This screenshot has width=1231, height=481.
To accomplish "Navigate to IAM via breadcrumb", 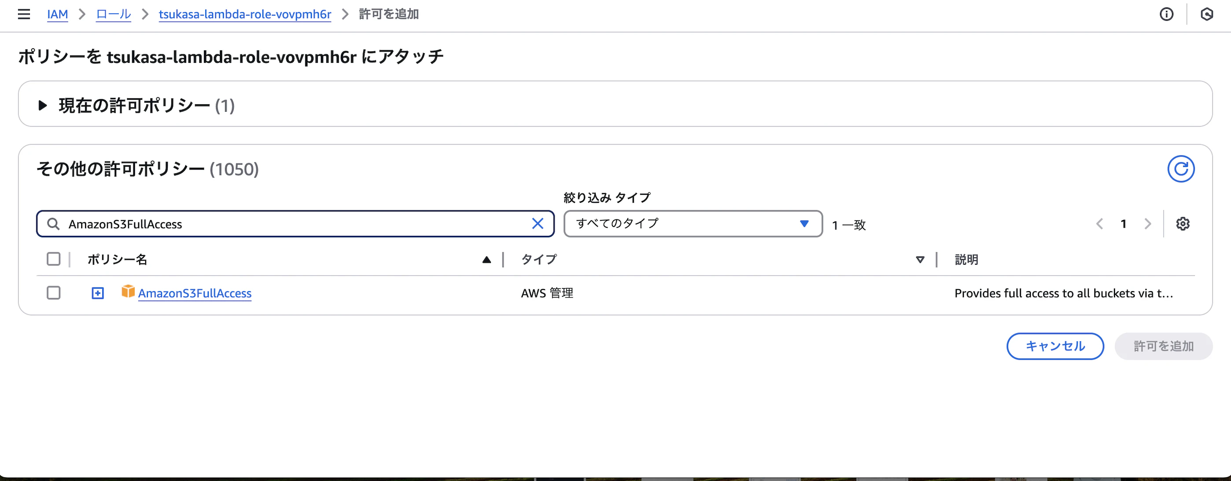I will pos(57,15).
